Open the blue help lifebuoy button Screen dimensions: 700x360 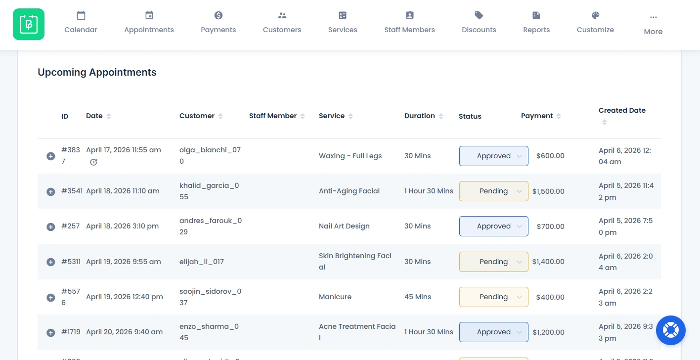pyautogui.click(x=671, y=330)
